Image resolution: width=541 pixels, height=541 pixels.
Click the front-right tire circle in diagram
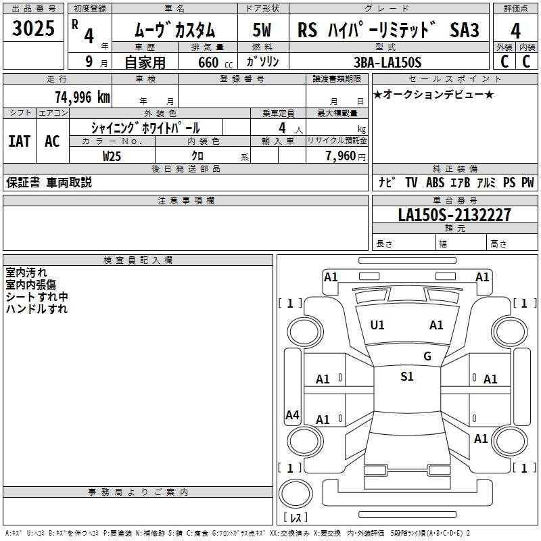click(x=510, y=332)
